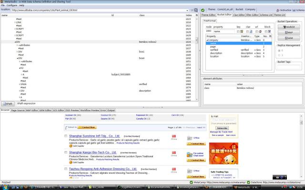Screen dimensions: 305x190
Task: Switch to the Schema List tab
Action: pyautogui.click(x=266, y=15)
